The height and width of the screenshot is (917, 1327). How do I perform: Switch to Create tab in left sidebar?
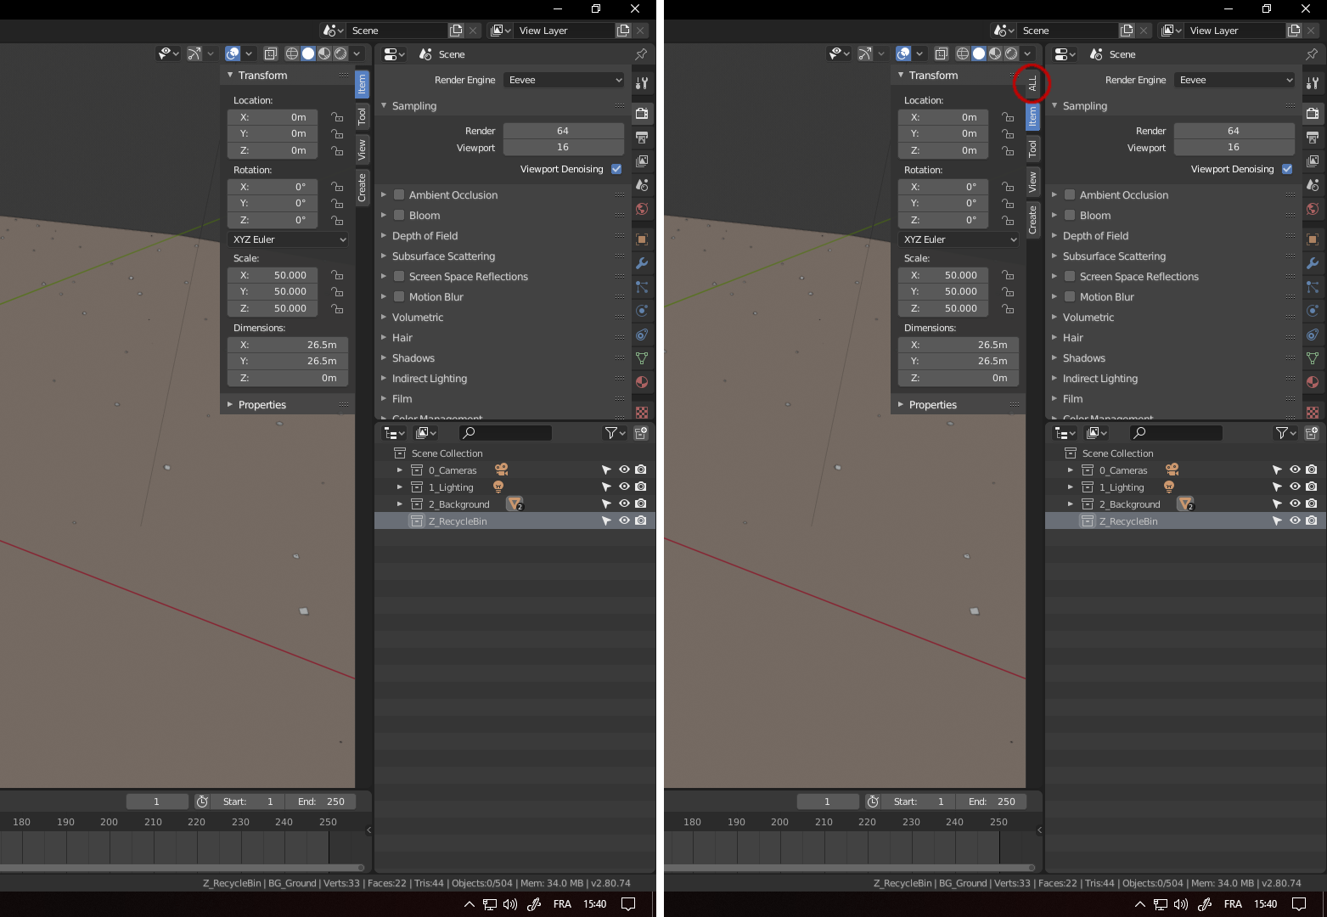(362, 188)
